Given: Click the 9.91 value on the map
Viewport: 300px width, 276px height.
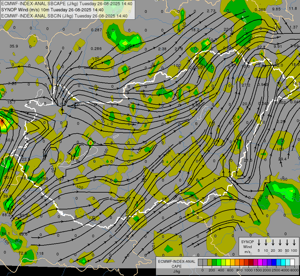Looking at the screenshot, I should [x=278, y=47].
